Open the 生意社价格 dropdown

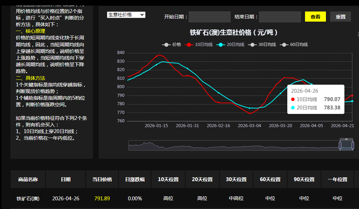tap(126, 15)
